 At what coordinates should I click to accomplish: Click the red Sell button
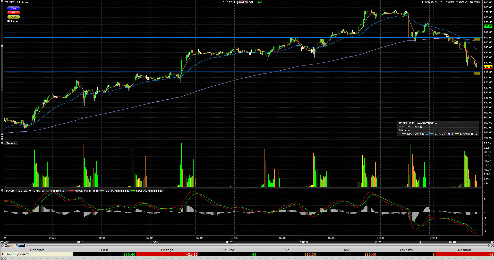14,12
